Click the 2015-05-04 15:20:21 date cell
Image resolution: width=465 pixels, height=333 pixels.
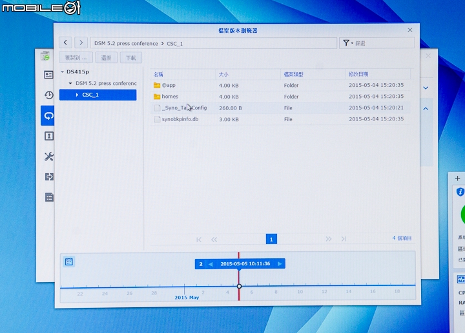(x=376, y=108)
